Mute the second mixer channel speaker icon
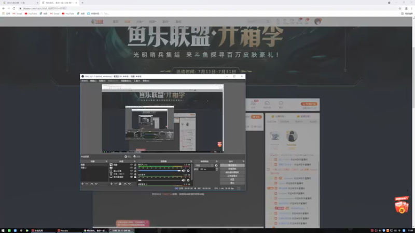This screenshot has width=415, height=233. [x=184, y=180]
